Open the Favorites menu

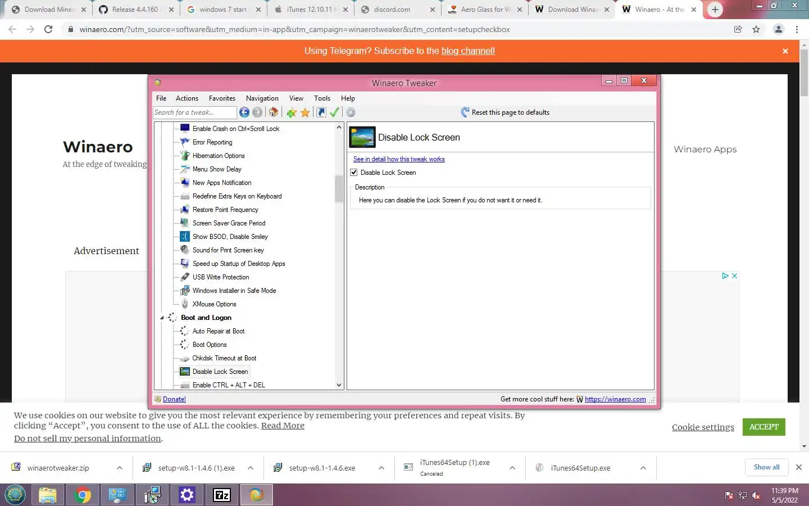pyautogui.click(x=222, y=98)
